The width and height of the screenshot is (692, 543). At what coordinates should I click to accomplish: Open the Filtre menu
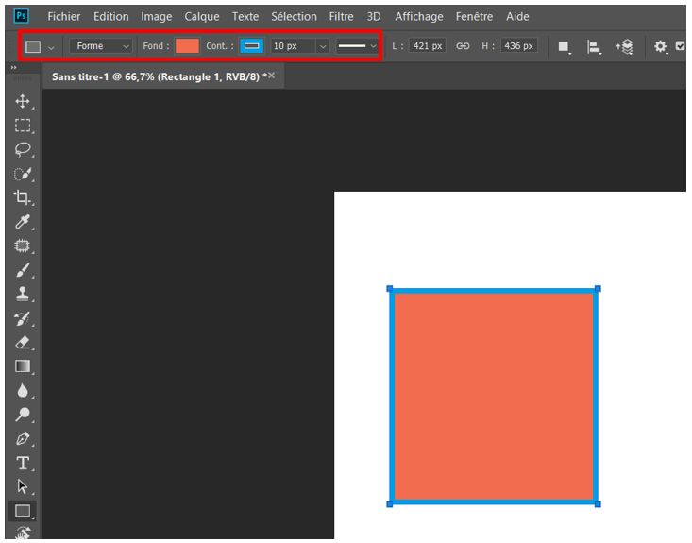coord(341,17)
